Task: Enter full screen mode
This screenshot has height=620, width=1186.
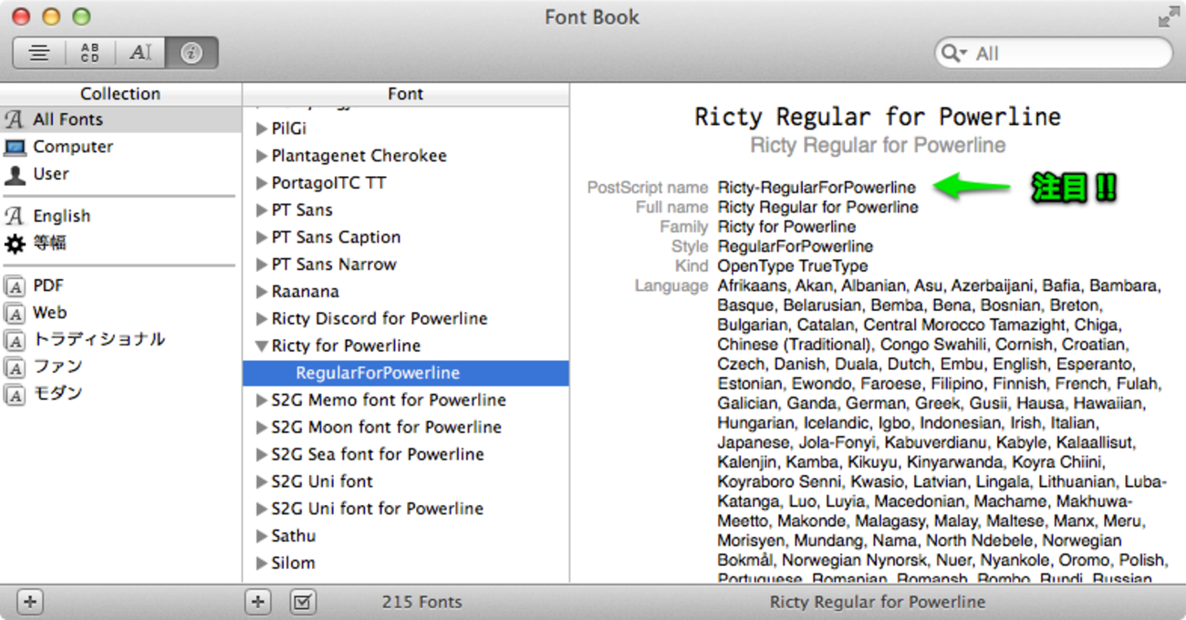Action: click(1168, 16)
